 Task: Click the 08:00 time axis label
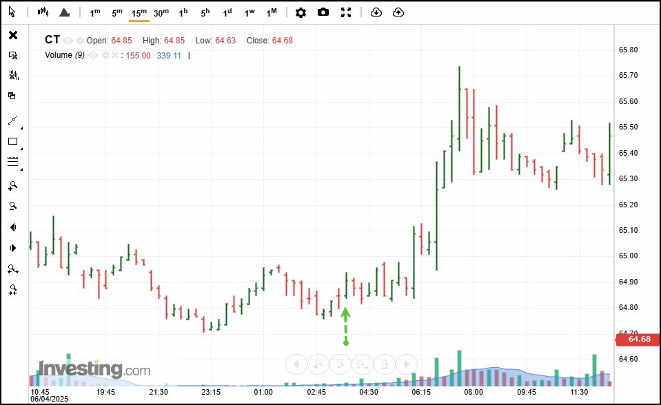tap(474, 392)
